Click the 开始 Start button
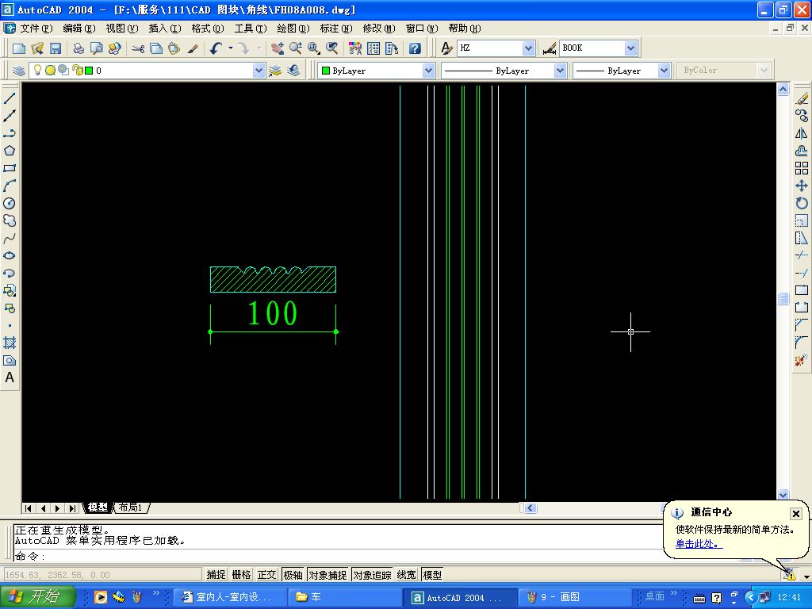The image size is (812, 609). pos(38,597)
